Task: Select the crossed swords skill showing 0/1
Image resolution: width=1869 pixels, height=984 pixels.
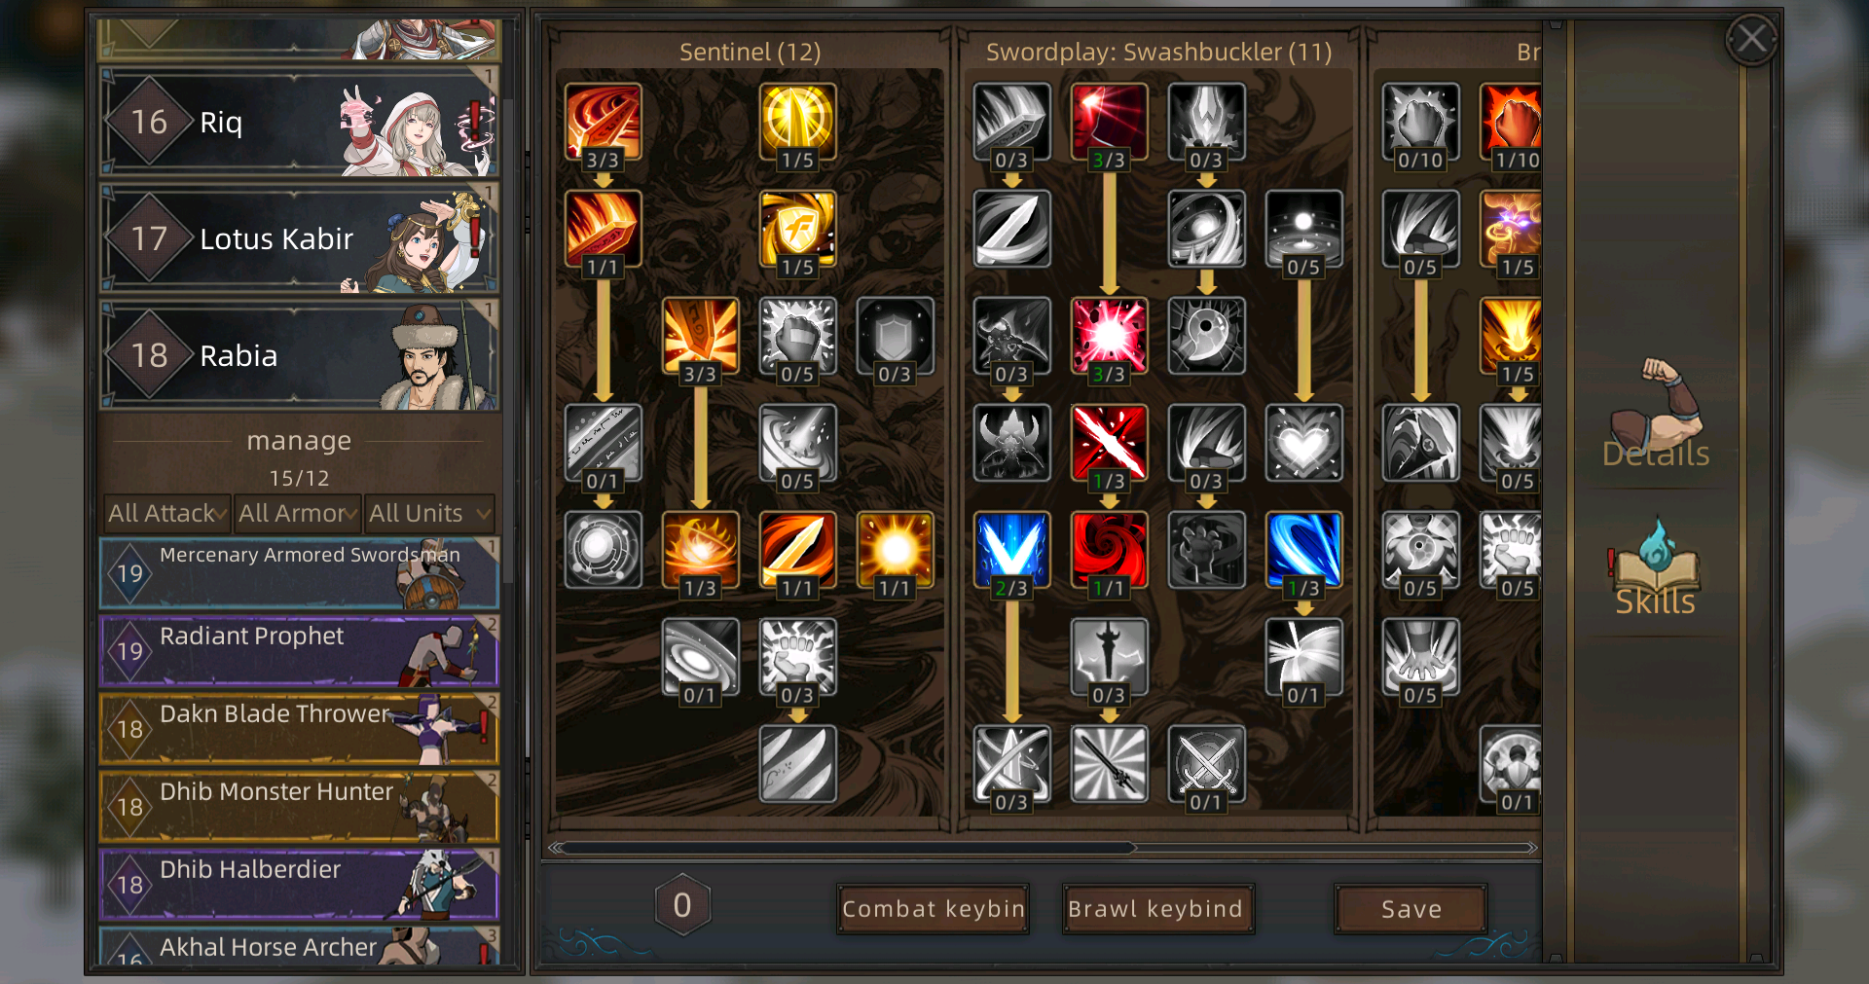Action: tap(1206, 764)
